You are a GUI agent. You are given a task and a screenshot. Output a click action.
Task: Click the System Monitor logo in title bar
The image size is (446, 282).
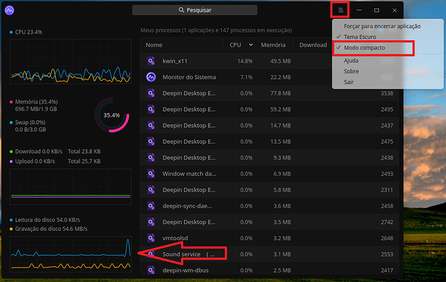click(10, 10)
